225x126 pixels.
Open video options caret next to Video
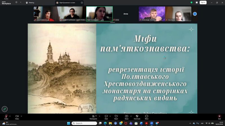[x=21, y=116]
